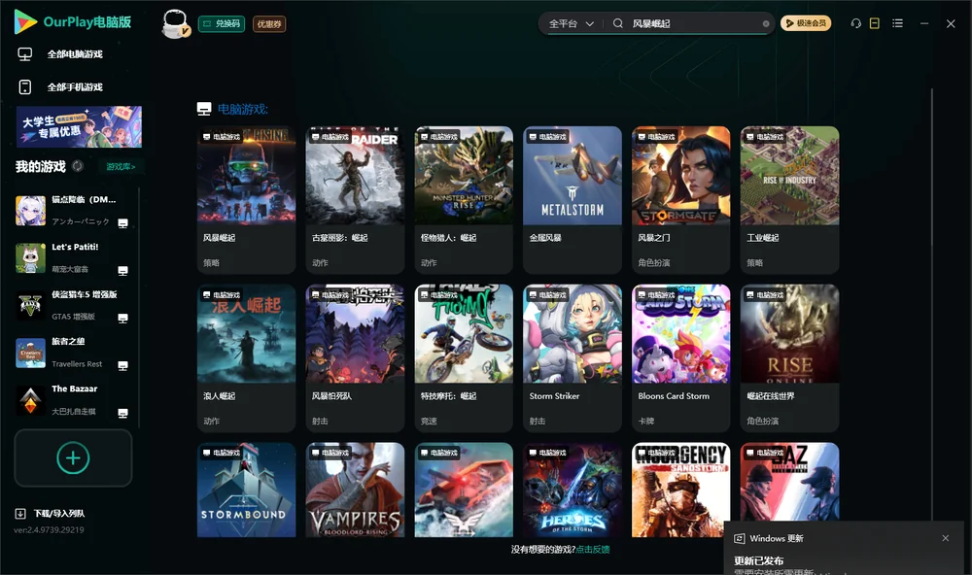Select 全部电脑游戏 in sidebar
972x575 pixels.
(x=75, y=54)
